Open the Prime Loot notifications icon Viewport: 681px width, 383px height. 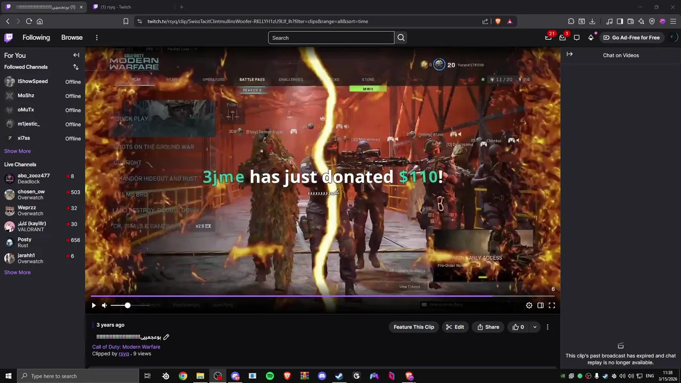(x=549, y=37)
